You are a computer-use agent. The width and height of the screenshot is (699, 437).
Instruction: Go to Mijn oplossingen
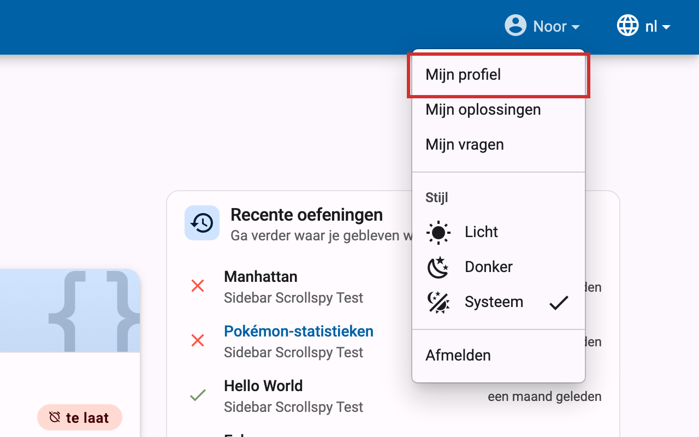coord(499,110)
